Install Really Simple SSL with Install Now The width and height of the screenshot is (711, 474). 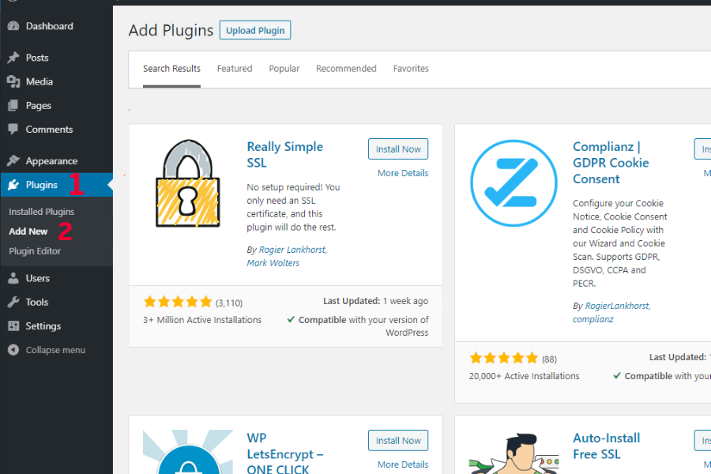pos(398,149)
